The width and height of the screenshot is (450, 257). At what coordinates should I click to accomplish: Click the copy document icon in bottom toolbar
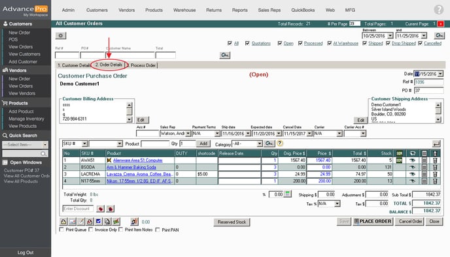coord(107,222)
